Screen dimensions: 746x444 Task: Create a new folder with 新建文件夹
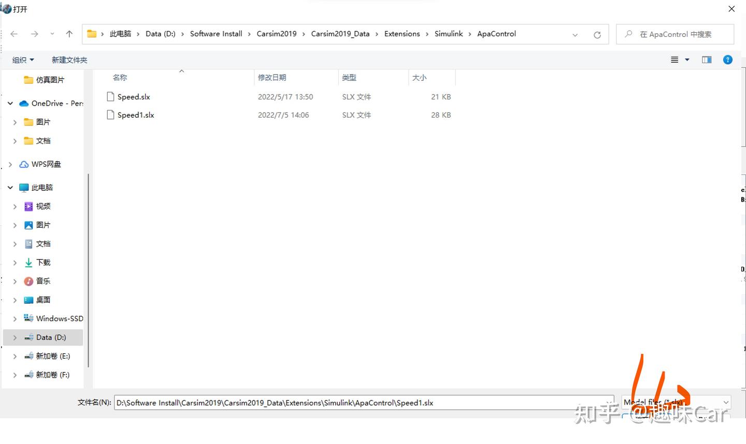(69, 60)
